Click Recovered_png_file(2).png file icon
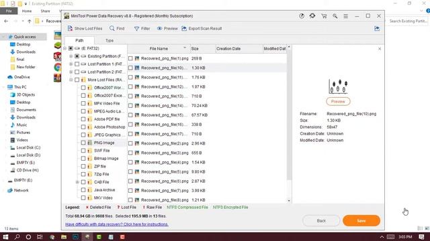Viewport: 430px width, 241px height. (x=137, y=143)
